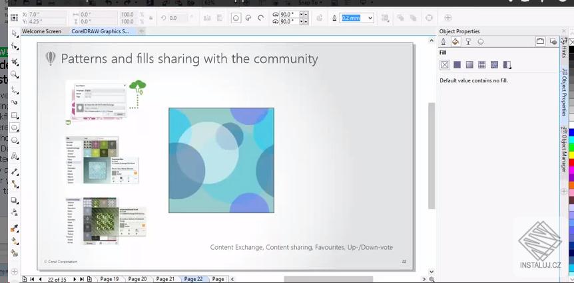Click the property bar quick customize plus
The height and width of the screenshot is (283, 574).
pos(447,17)
